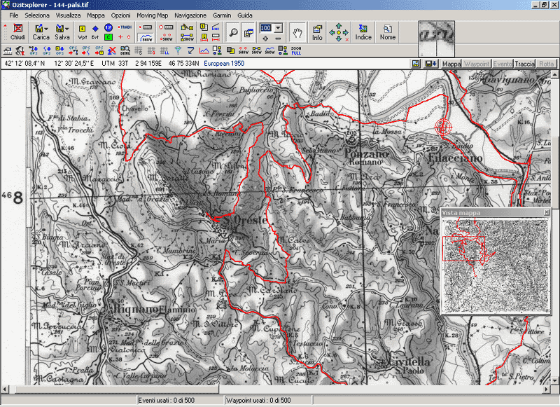Viewport: 560px width, 407px height.
Task: Toggle the Traccia track mode button
Action: pyautogui.click(x=524, y=64)
